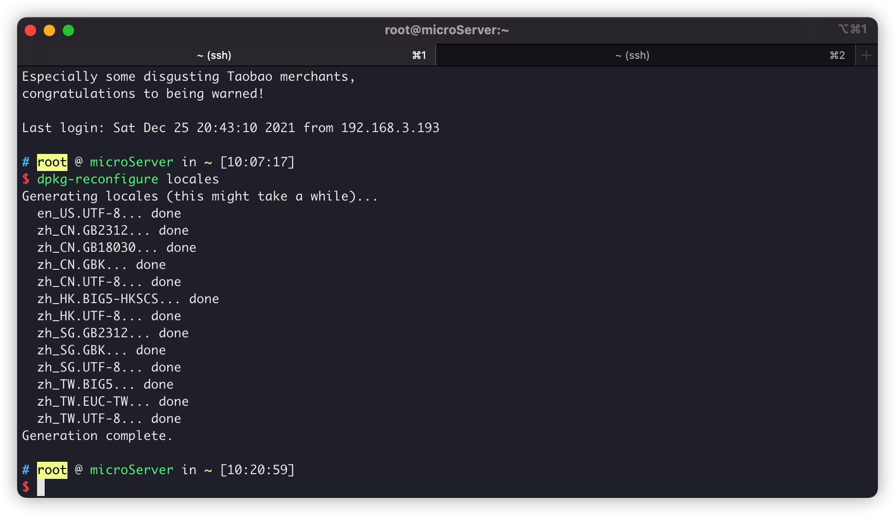Click the ⌘2 shortcut label on second tab
Screen dimensions: 895x515
837,55
